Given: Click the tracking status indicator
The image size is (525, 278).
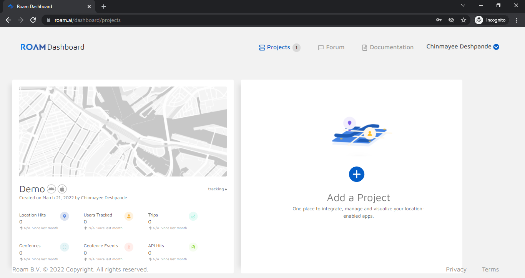Looking at the screenshot, I should coord(218,189).
